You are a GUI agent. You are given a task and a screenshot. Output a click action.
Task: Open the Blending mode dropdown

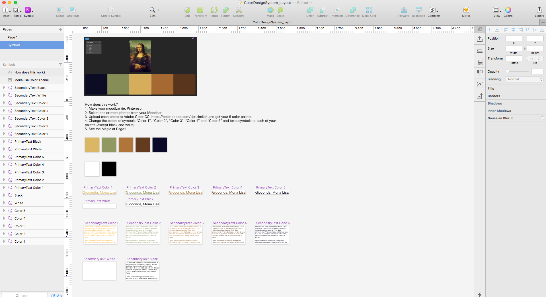(525, 79)
